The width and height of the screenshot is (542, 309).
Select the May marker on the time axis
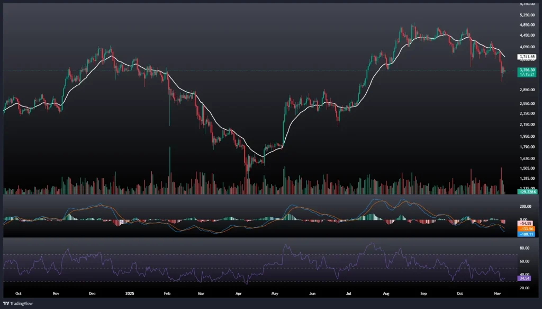274,293
